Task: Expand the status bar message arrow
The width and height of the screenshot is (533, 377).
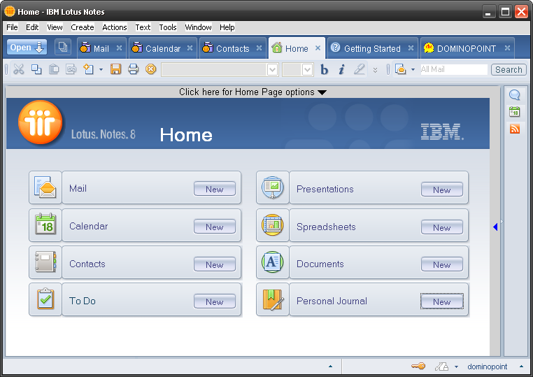Action: [330, 367]
